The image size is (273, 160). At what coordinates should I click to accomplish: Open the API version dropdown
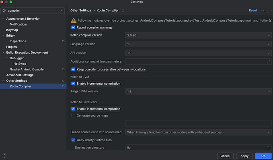click(x=198, y=53)
